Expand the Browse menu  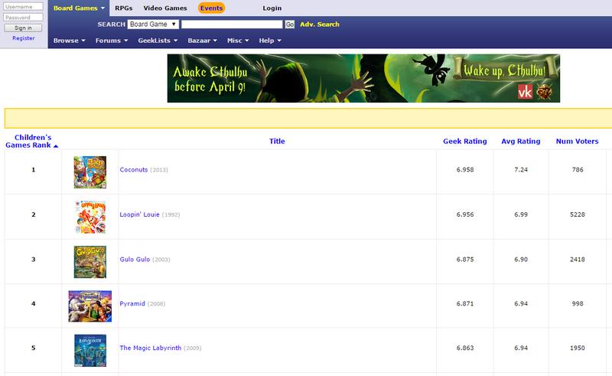(x=69, y=41)
